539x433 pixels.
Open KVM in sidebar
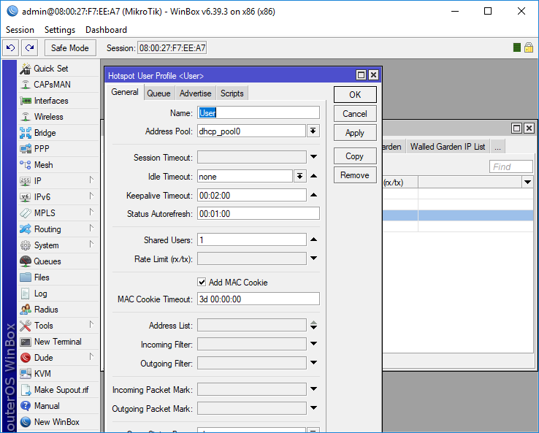(x=58, y=374)
